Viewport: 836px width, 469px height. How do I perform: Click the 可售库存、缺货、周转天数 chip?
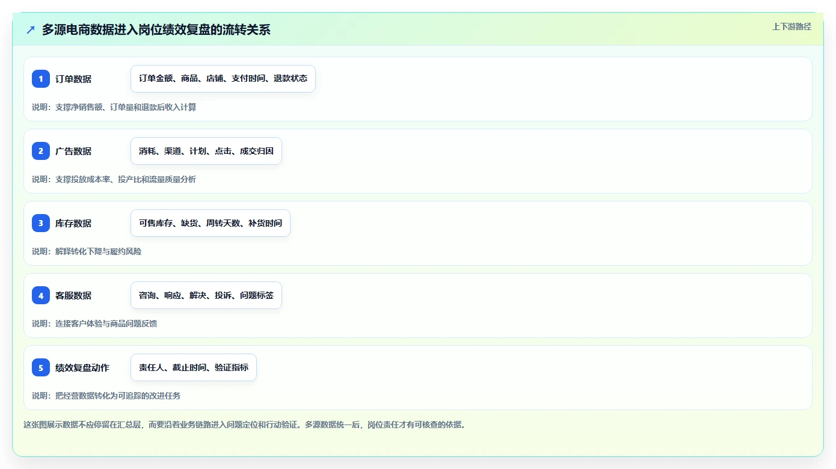pos(211,223)
